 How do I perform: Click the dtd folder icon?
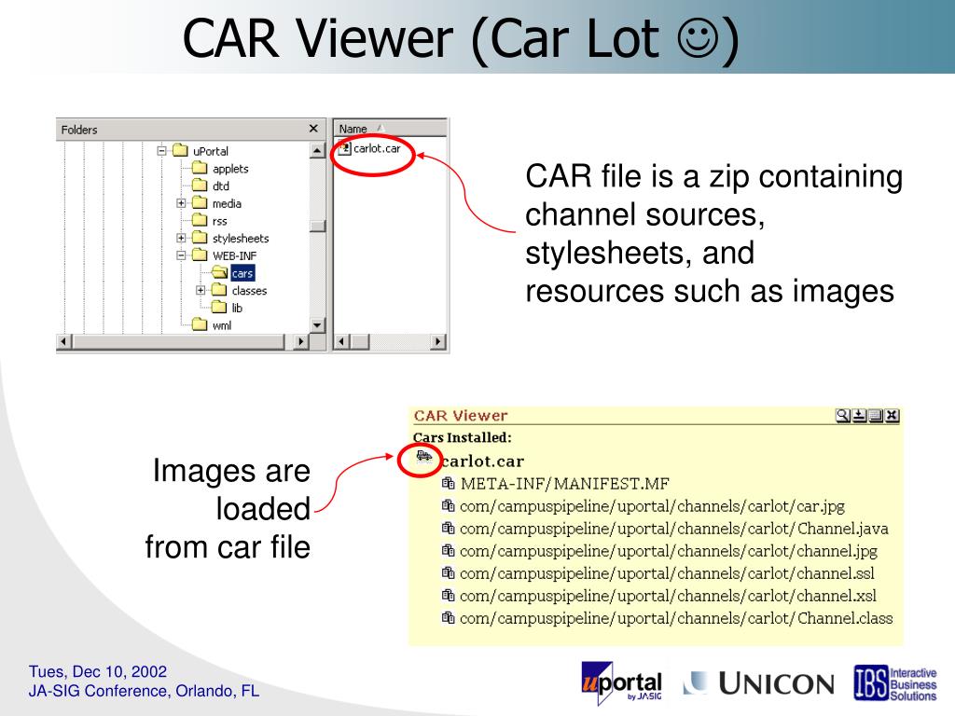click(x=200, y=186)
